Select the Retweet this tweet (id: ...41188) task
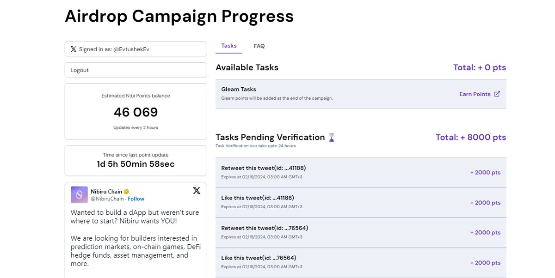 click(x=264, y=168)
